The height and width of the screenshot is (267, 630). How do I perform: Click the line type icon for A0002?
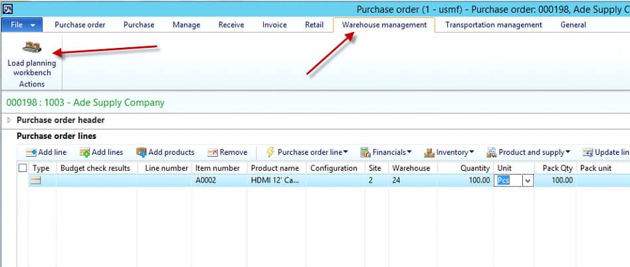[x=36, y=181]
